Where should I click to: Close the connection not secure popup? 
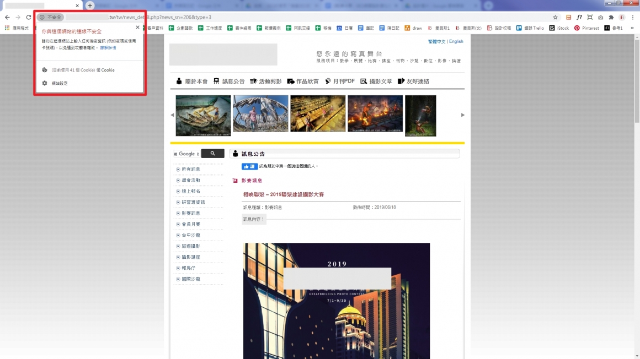pyautogui.click(x=137, y=28)
